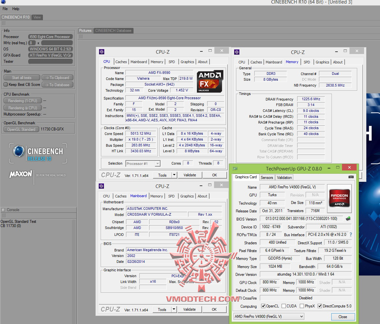The image size is (380, 324).
Task: Click the CPU-Z app icon in the top-left CPU window title bar
Action: (x=102, y=52)
